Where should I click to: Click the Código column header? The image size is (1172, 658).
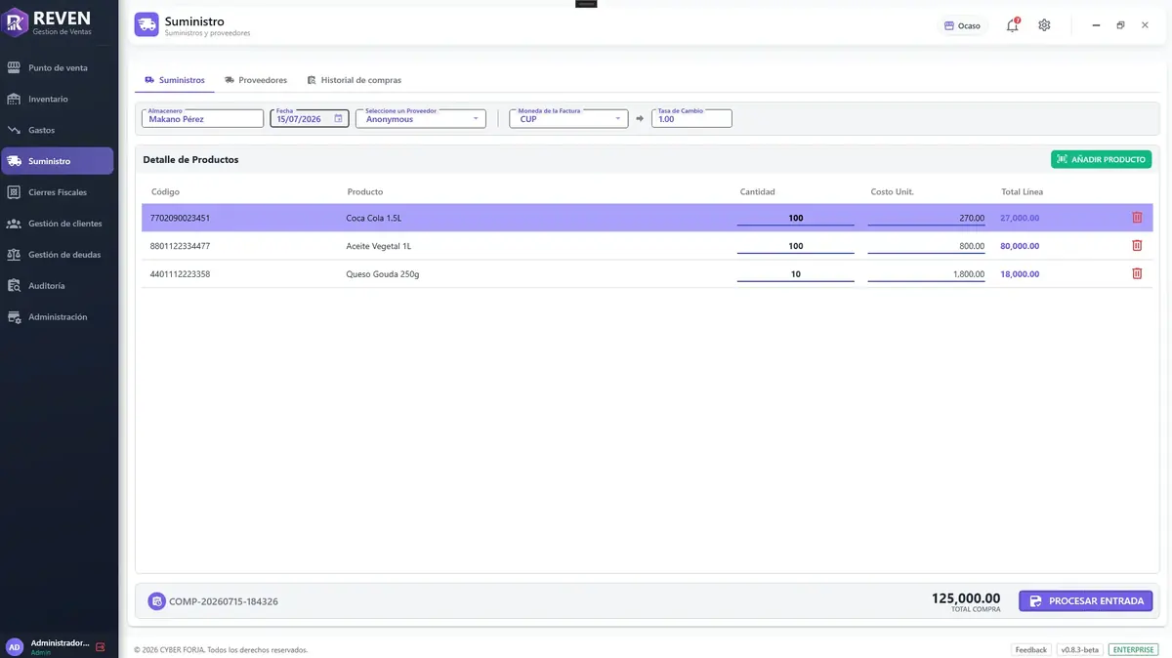165,191
